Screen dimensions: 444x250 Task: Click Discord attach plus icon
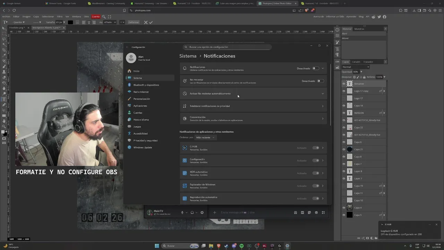point(214,212)
